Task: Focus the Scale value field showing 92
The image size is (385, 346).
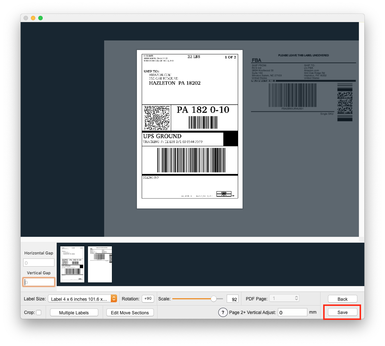Action: 233,299
